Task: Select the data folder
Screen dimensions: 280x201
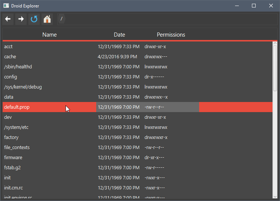Action: click(x=137, y=97)
